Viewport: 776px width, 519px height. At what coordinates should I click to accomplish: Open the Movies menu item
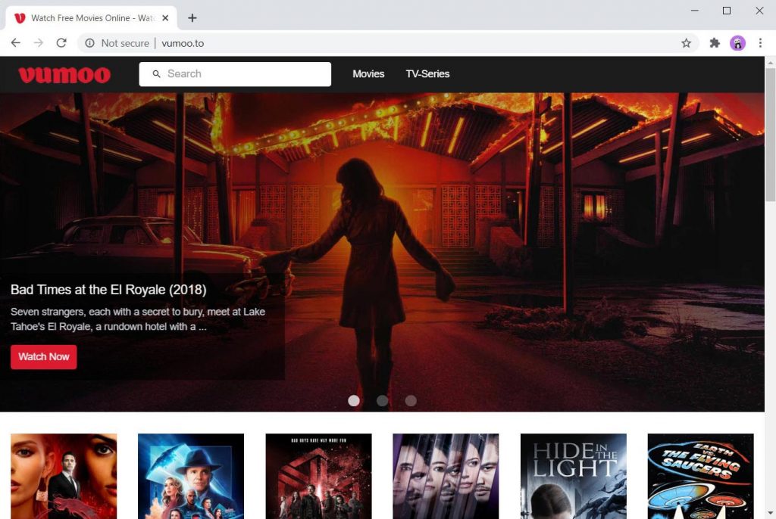tap(368, 73)
